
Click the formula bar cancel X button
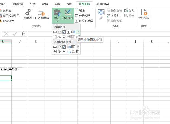click(x=6, y=34)
